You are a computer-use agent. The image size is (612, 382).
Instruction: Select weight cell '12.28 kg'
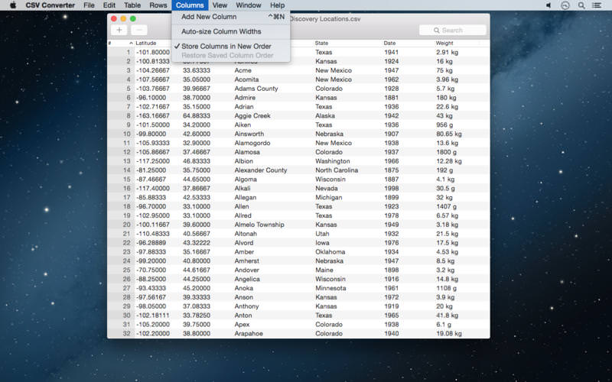[x=449, y=161]
